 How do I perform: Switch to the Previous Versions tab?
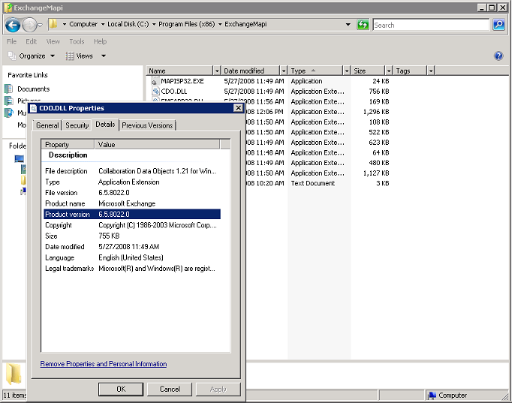pyautogui.click(x=147, y=125)
